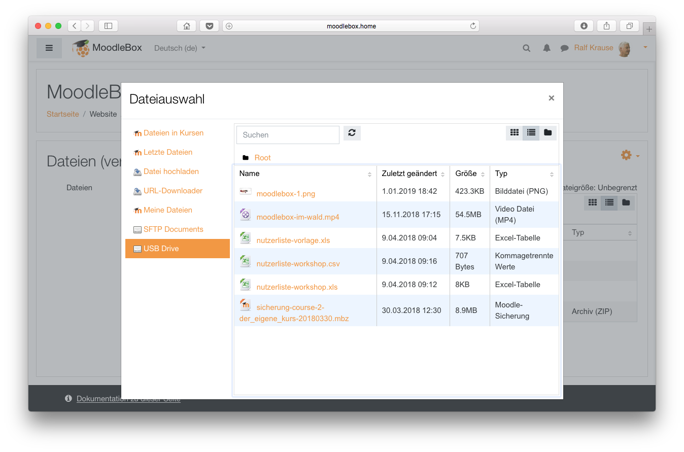Image resolution: width=684 pixels, height=452 pixels.
Task: Sort by Typ column in dialog
Action: (x=524, y=173)
